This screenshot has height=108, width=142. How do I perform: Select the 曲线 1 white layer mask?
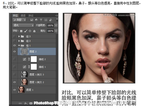34,67
